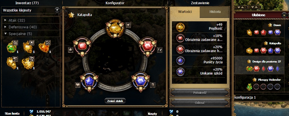This screenshot has width=289, height=116.
Task: Select the blue hexagon dodge gem slot
Action: (141, 81)
